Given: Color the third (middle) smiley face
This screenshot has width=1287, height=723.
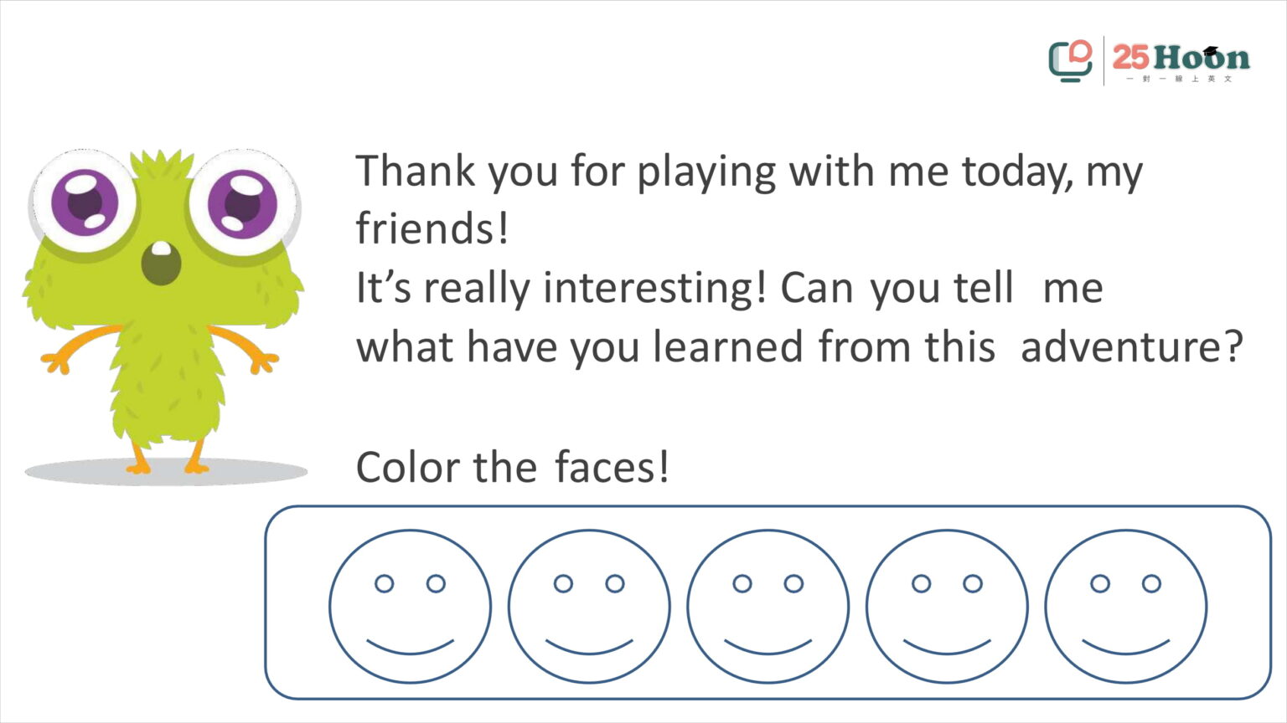Looking at the screenshot, I should (768, 607).
